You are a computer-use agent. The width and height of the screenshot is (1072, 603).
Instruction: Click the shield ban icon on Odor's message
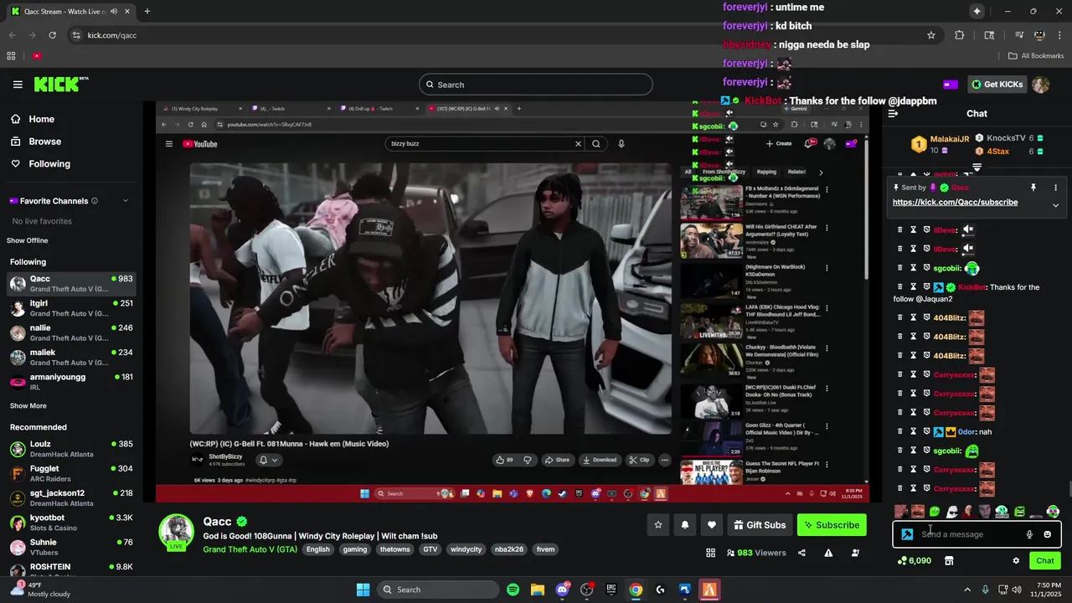pyautogui.click(x=927, y=432)
